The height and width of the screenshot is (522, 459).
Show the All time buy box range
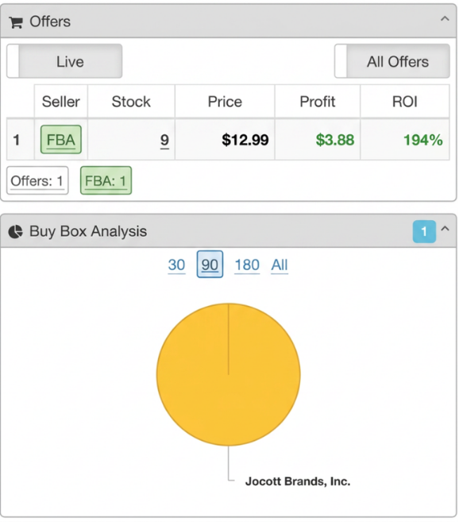pyautogui.click(x=280, y=265)
